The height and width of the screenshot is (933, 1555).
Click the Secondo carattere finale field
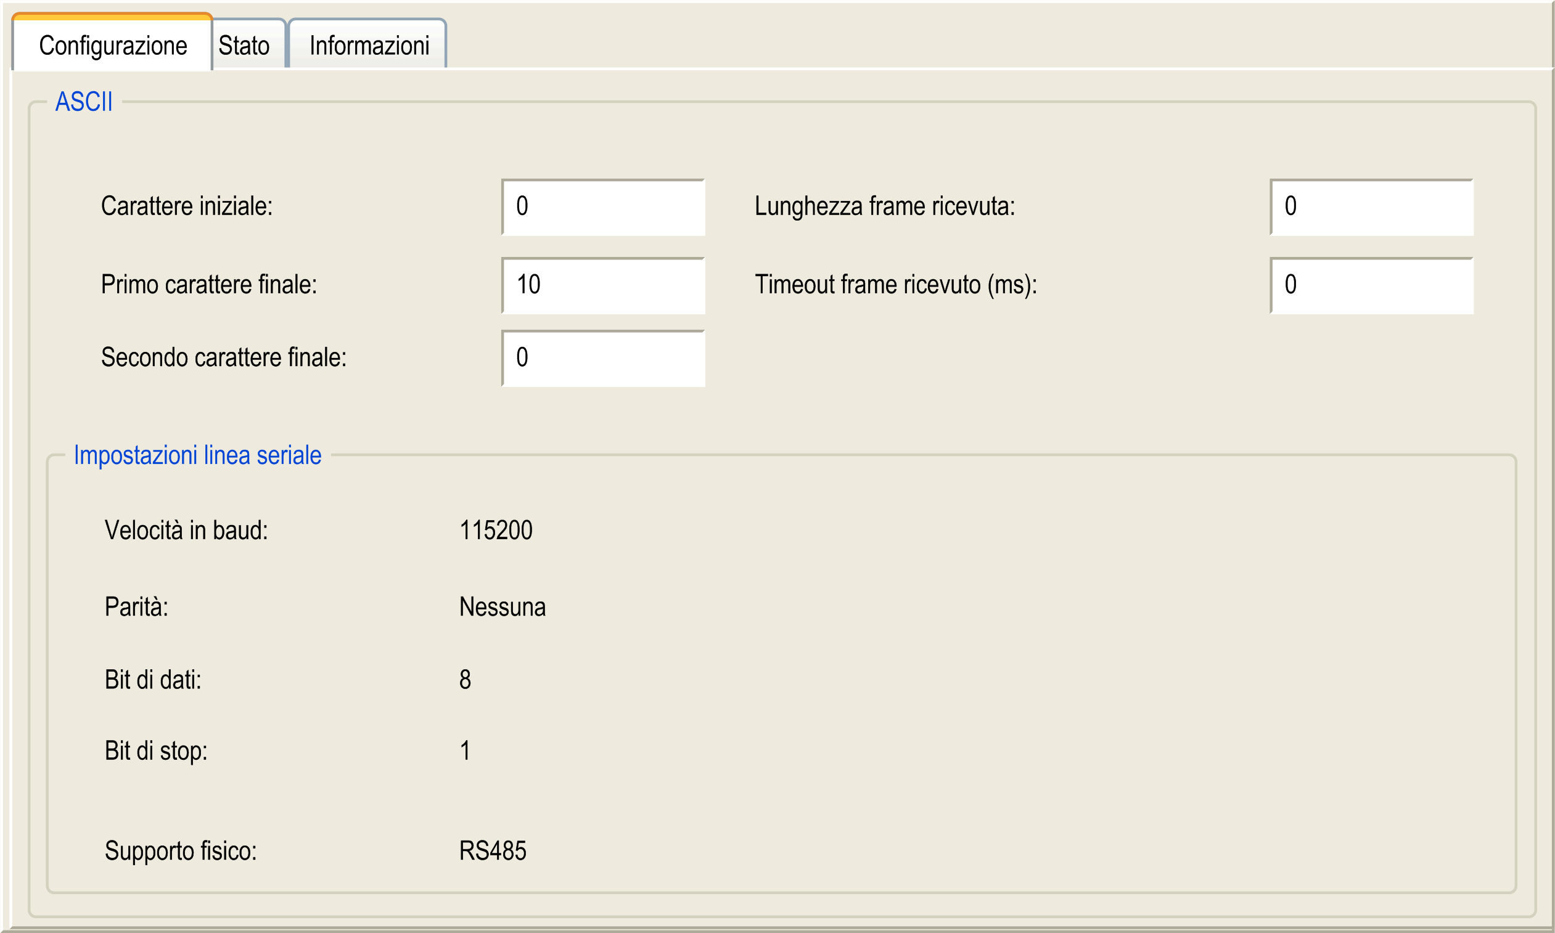coord(602,358)
